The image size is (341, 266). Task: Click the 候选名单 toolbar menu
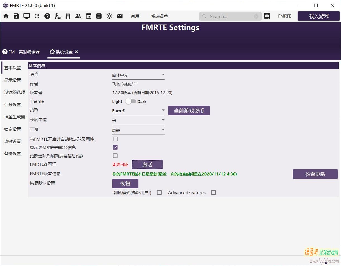[160, 16]
